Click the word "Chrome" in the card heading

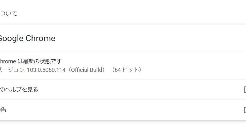[40, 38]
